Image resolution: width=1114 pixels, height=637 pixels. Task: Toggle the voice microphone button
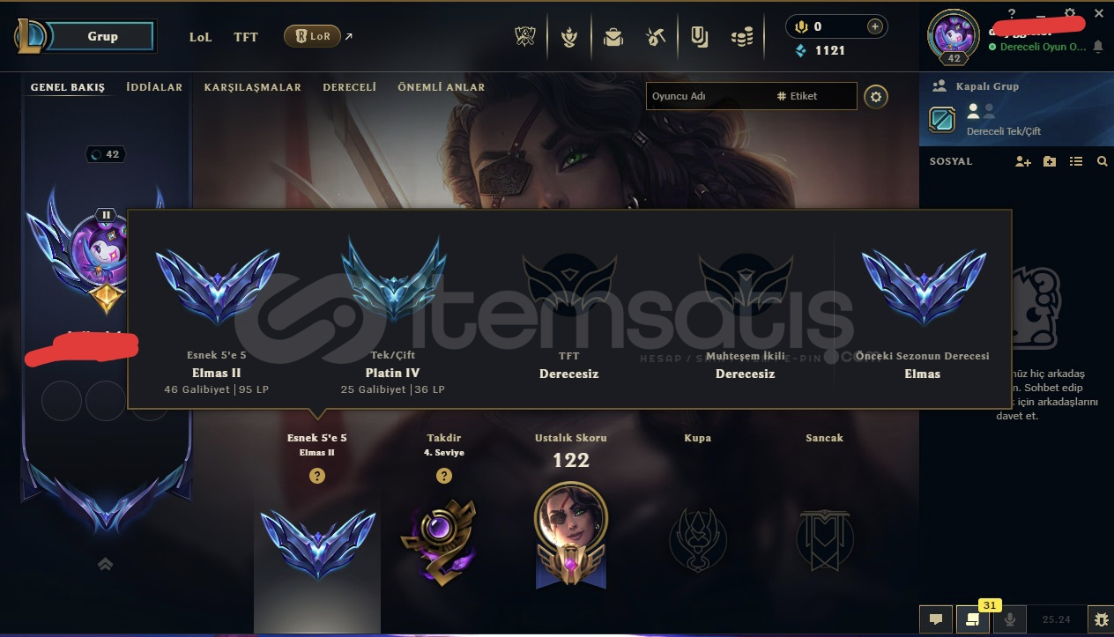pyautogui.click(x=1010, y=619)
